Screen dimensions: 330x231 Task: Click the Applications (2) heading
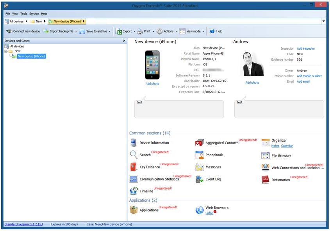(143, 200)
